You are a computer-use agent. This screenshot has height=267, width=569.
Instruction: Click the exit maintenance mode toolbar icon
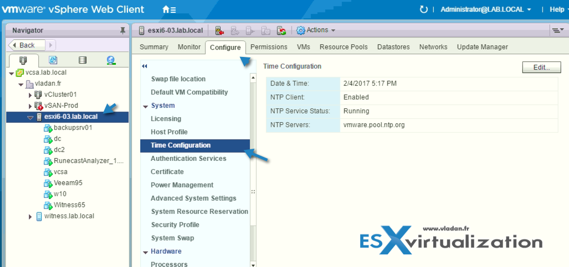pyautogui.click(x=250, y=30)
